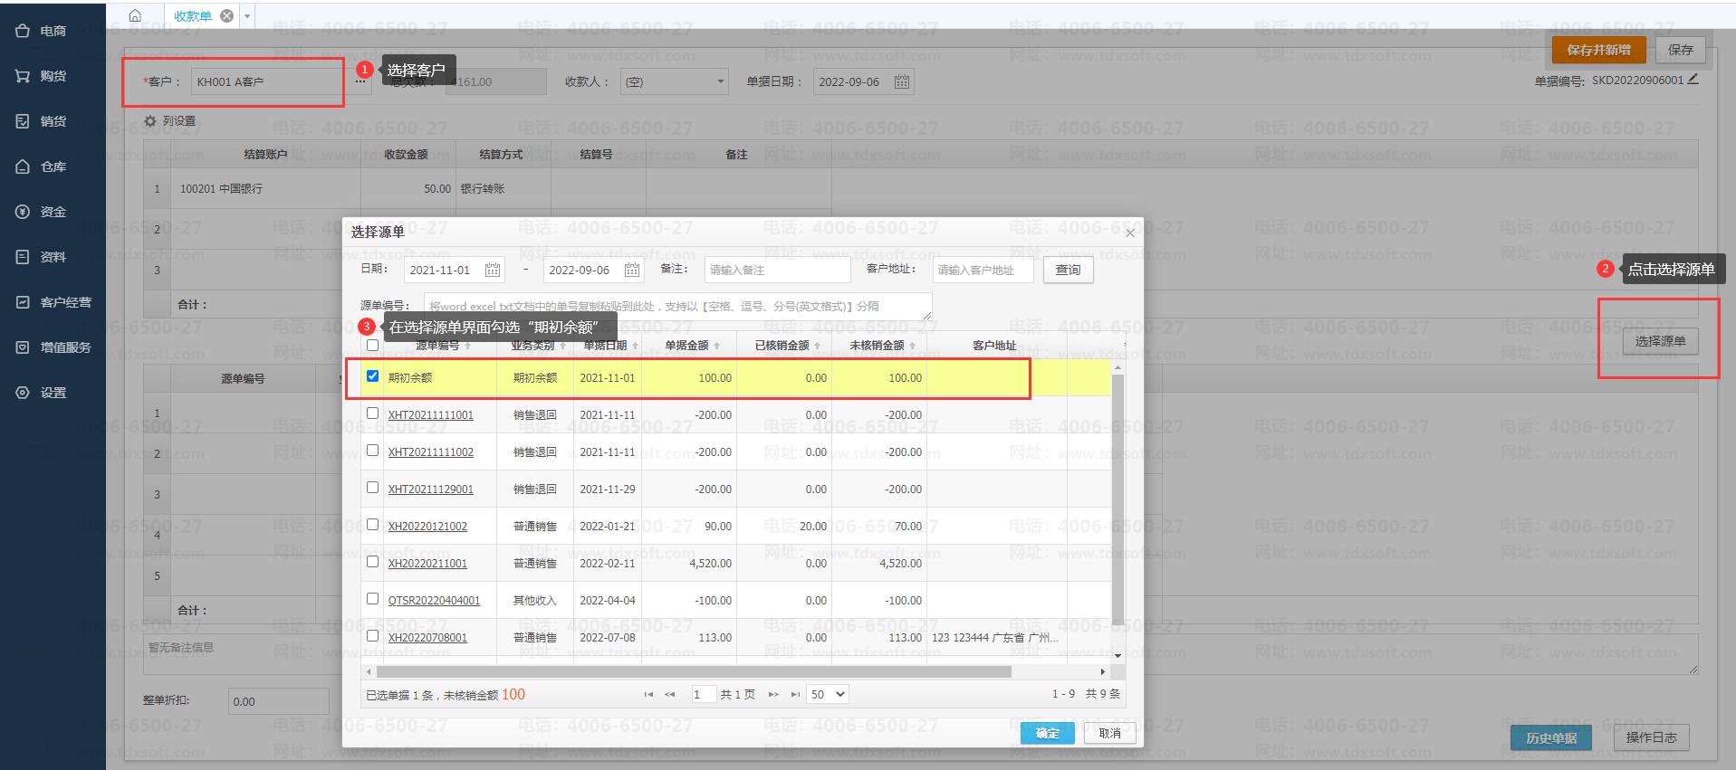Click the start date calendar icon
Image resolution: width=1736 pixels, height=770 pixels.
click(493, 270)
